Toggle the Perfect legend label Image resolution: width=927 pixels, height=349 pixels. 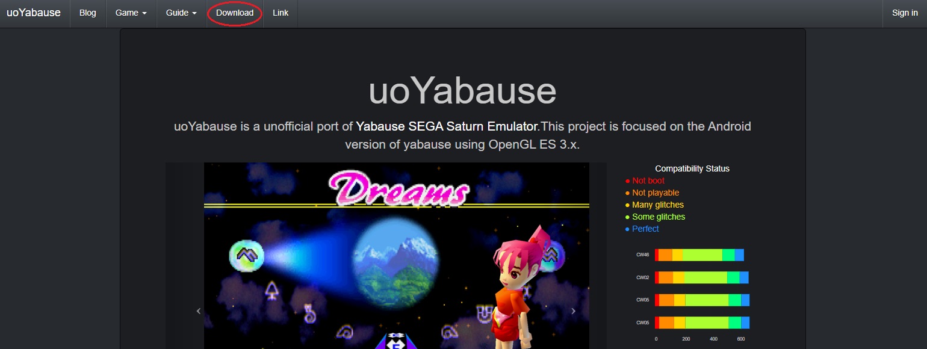click(645, 229)
